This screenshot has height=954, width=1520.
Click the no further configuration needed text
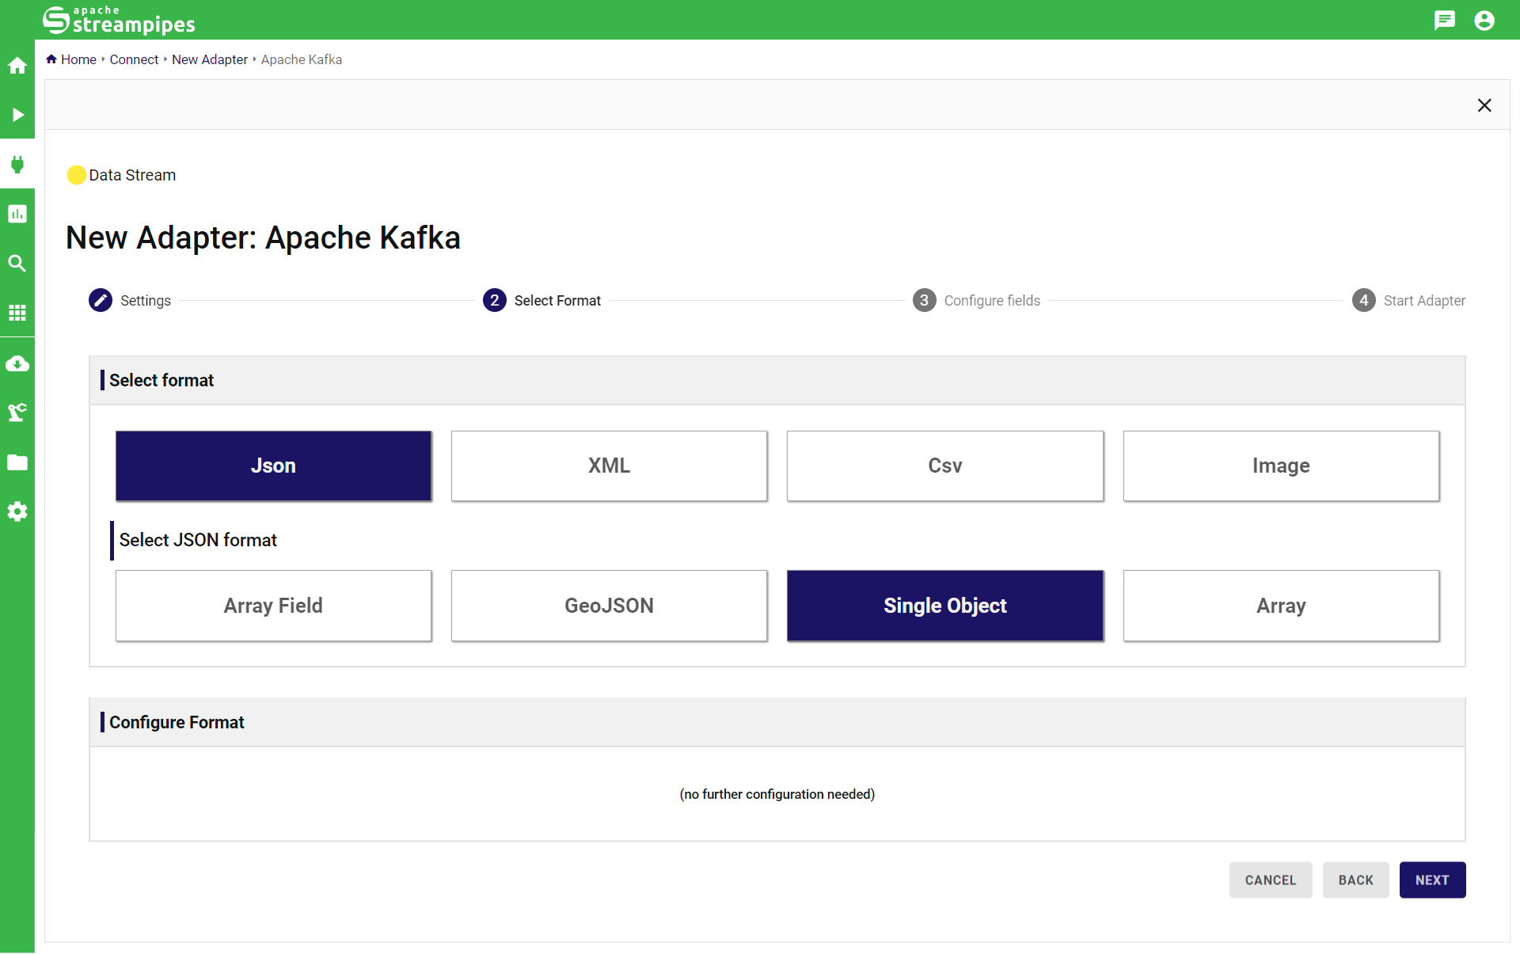coord(777,794)
